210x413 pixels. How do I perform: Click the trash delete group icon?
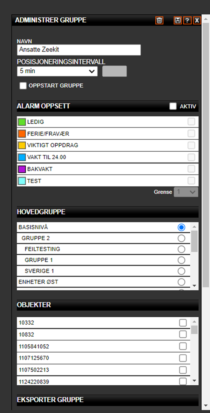[x=159, y=21]
